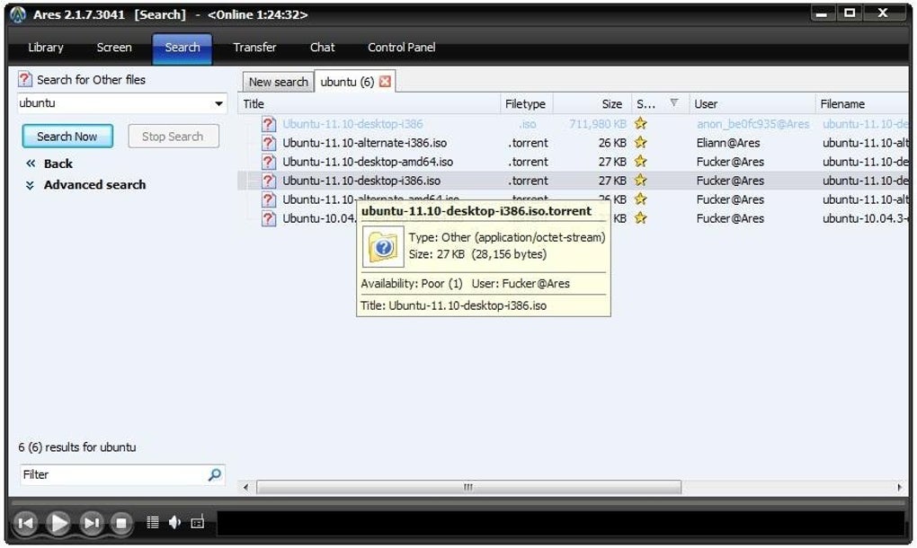The width and height of the screenshot is (917, 548).
Task: Click the sort arrow icon in S... column
Action: pos(673,102)
